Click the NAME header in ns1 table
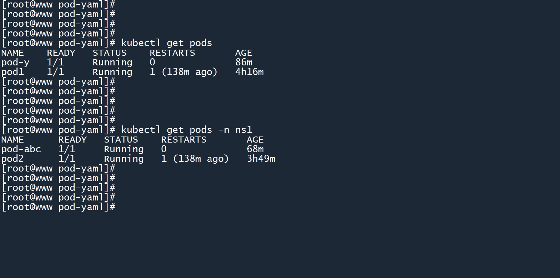 pos(12,140)
